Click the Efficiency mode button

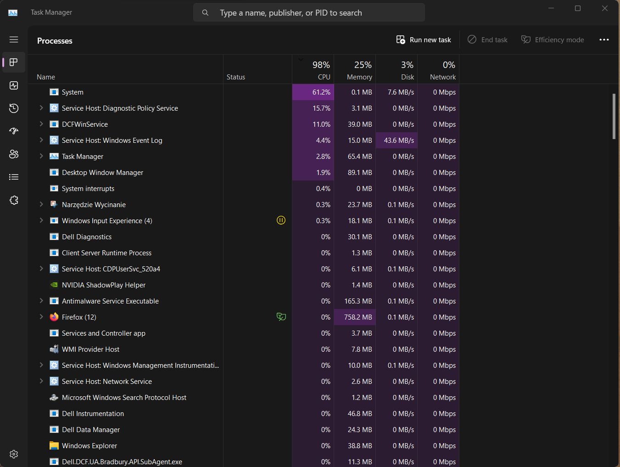(x=553, y=40)
